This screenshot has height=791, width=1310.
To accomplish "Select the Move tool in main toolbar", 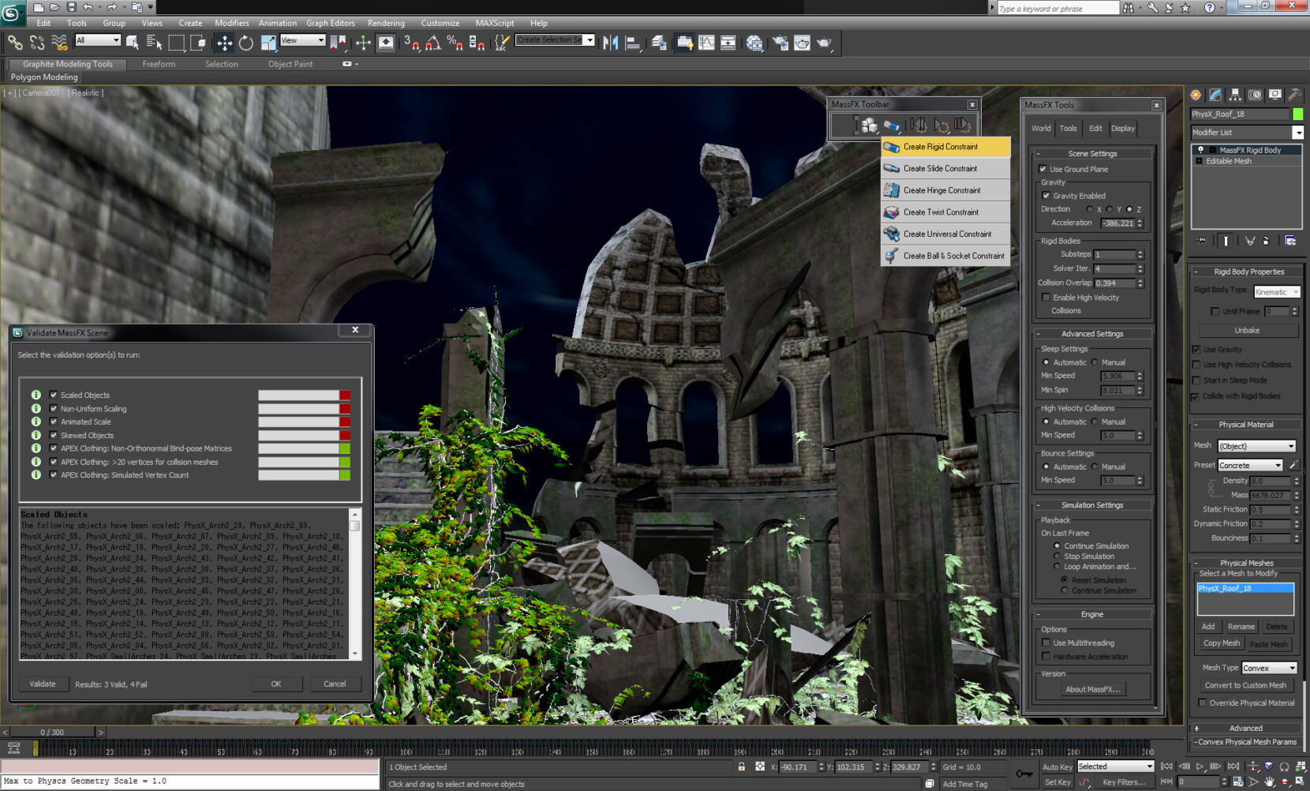I will 224,43.
